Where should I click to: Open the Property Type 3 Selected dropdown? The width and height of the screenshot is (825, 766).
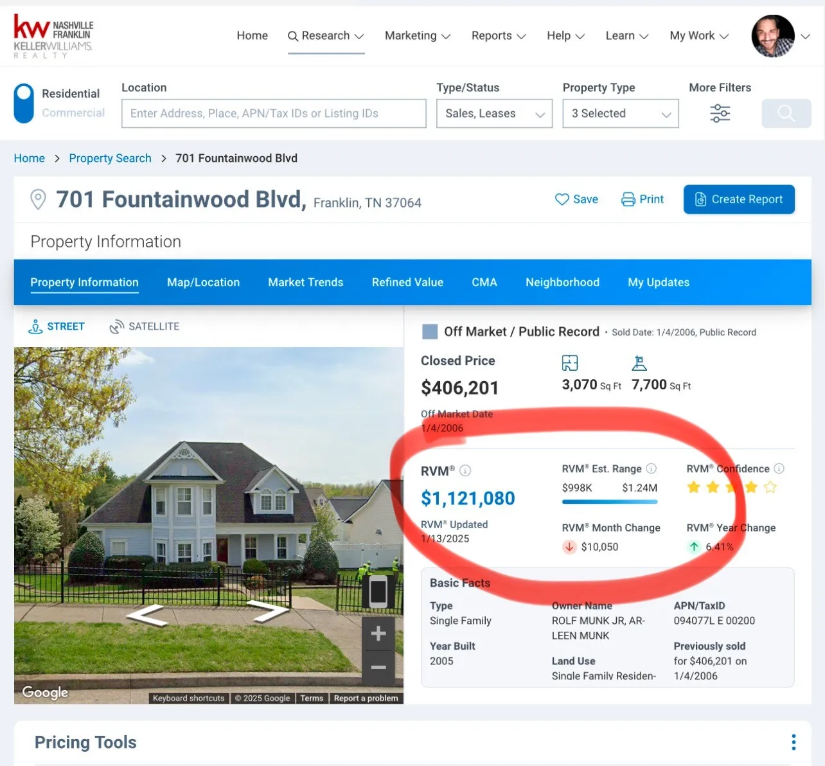pyautogui.click(x=621, y=113)
